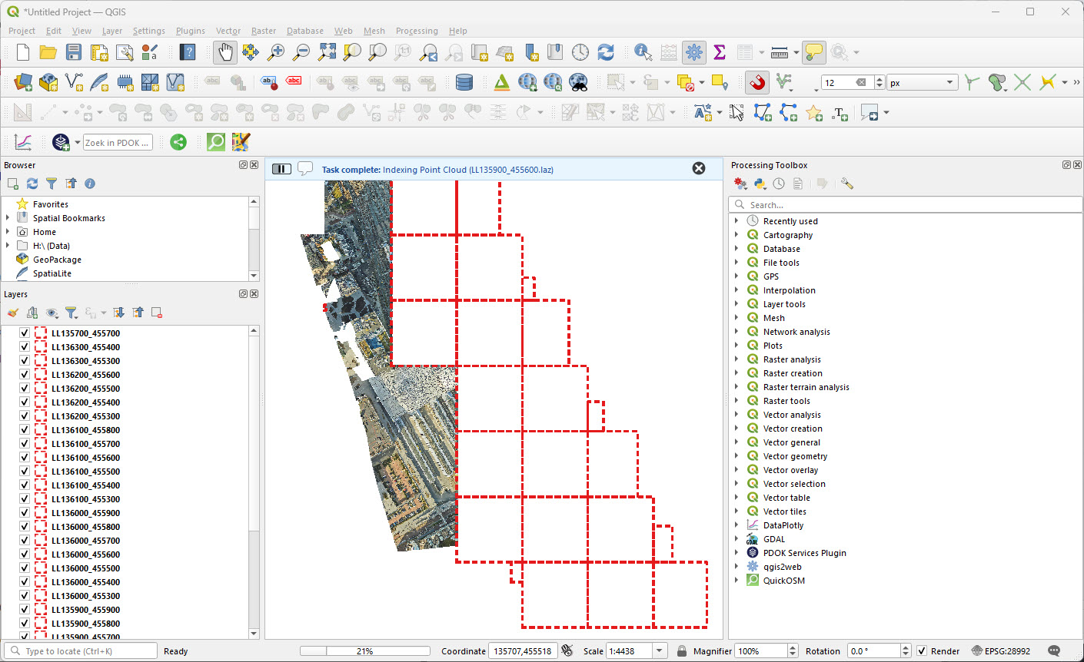This screenshot has height=662, width=1084.
Task: Expand the Vector geometry toolbox group
Action: tap(737, 456)
